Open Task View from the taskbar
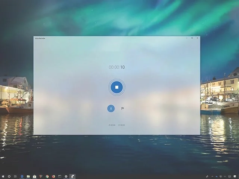This screenshot has width=239, height=179. click(15, 176)
